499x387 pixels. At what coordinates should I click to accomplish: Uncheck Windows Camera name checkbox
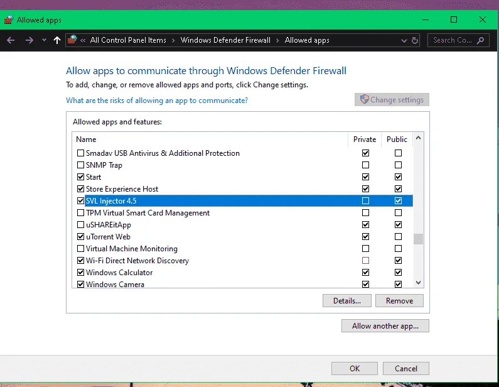tap(80, 284)
